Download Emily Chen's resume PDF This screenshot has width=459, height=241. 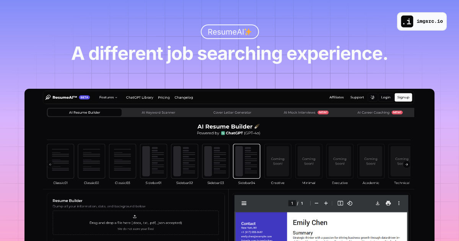[378, 203]
